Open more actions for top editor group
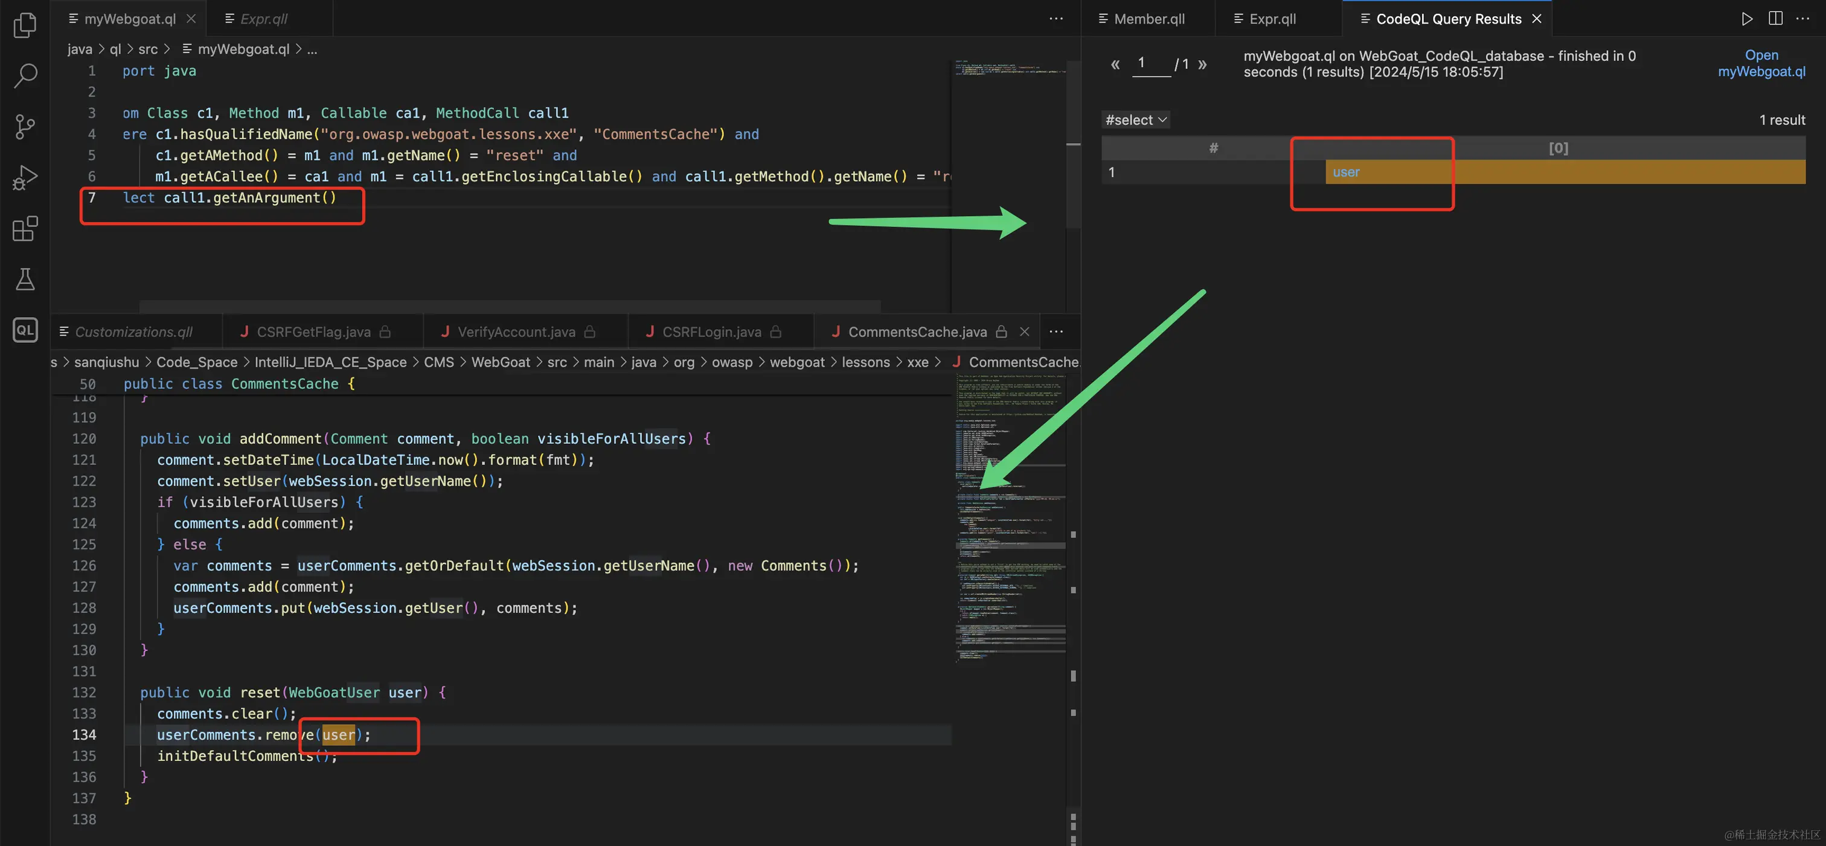The height and width of the screenshot is (846, 1826). [x=1056, y=19]
